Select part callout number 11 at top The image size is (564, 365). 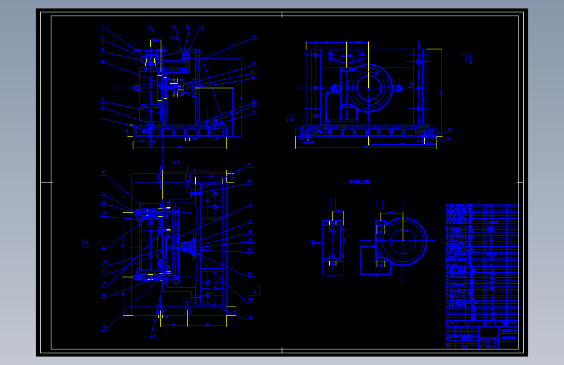click(x=202, y=27)
